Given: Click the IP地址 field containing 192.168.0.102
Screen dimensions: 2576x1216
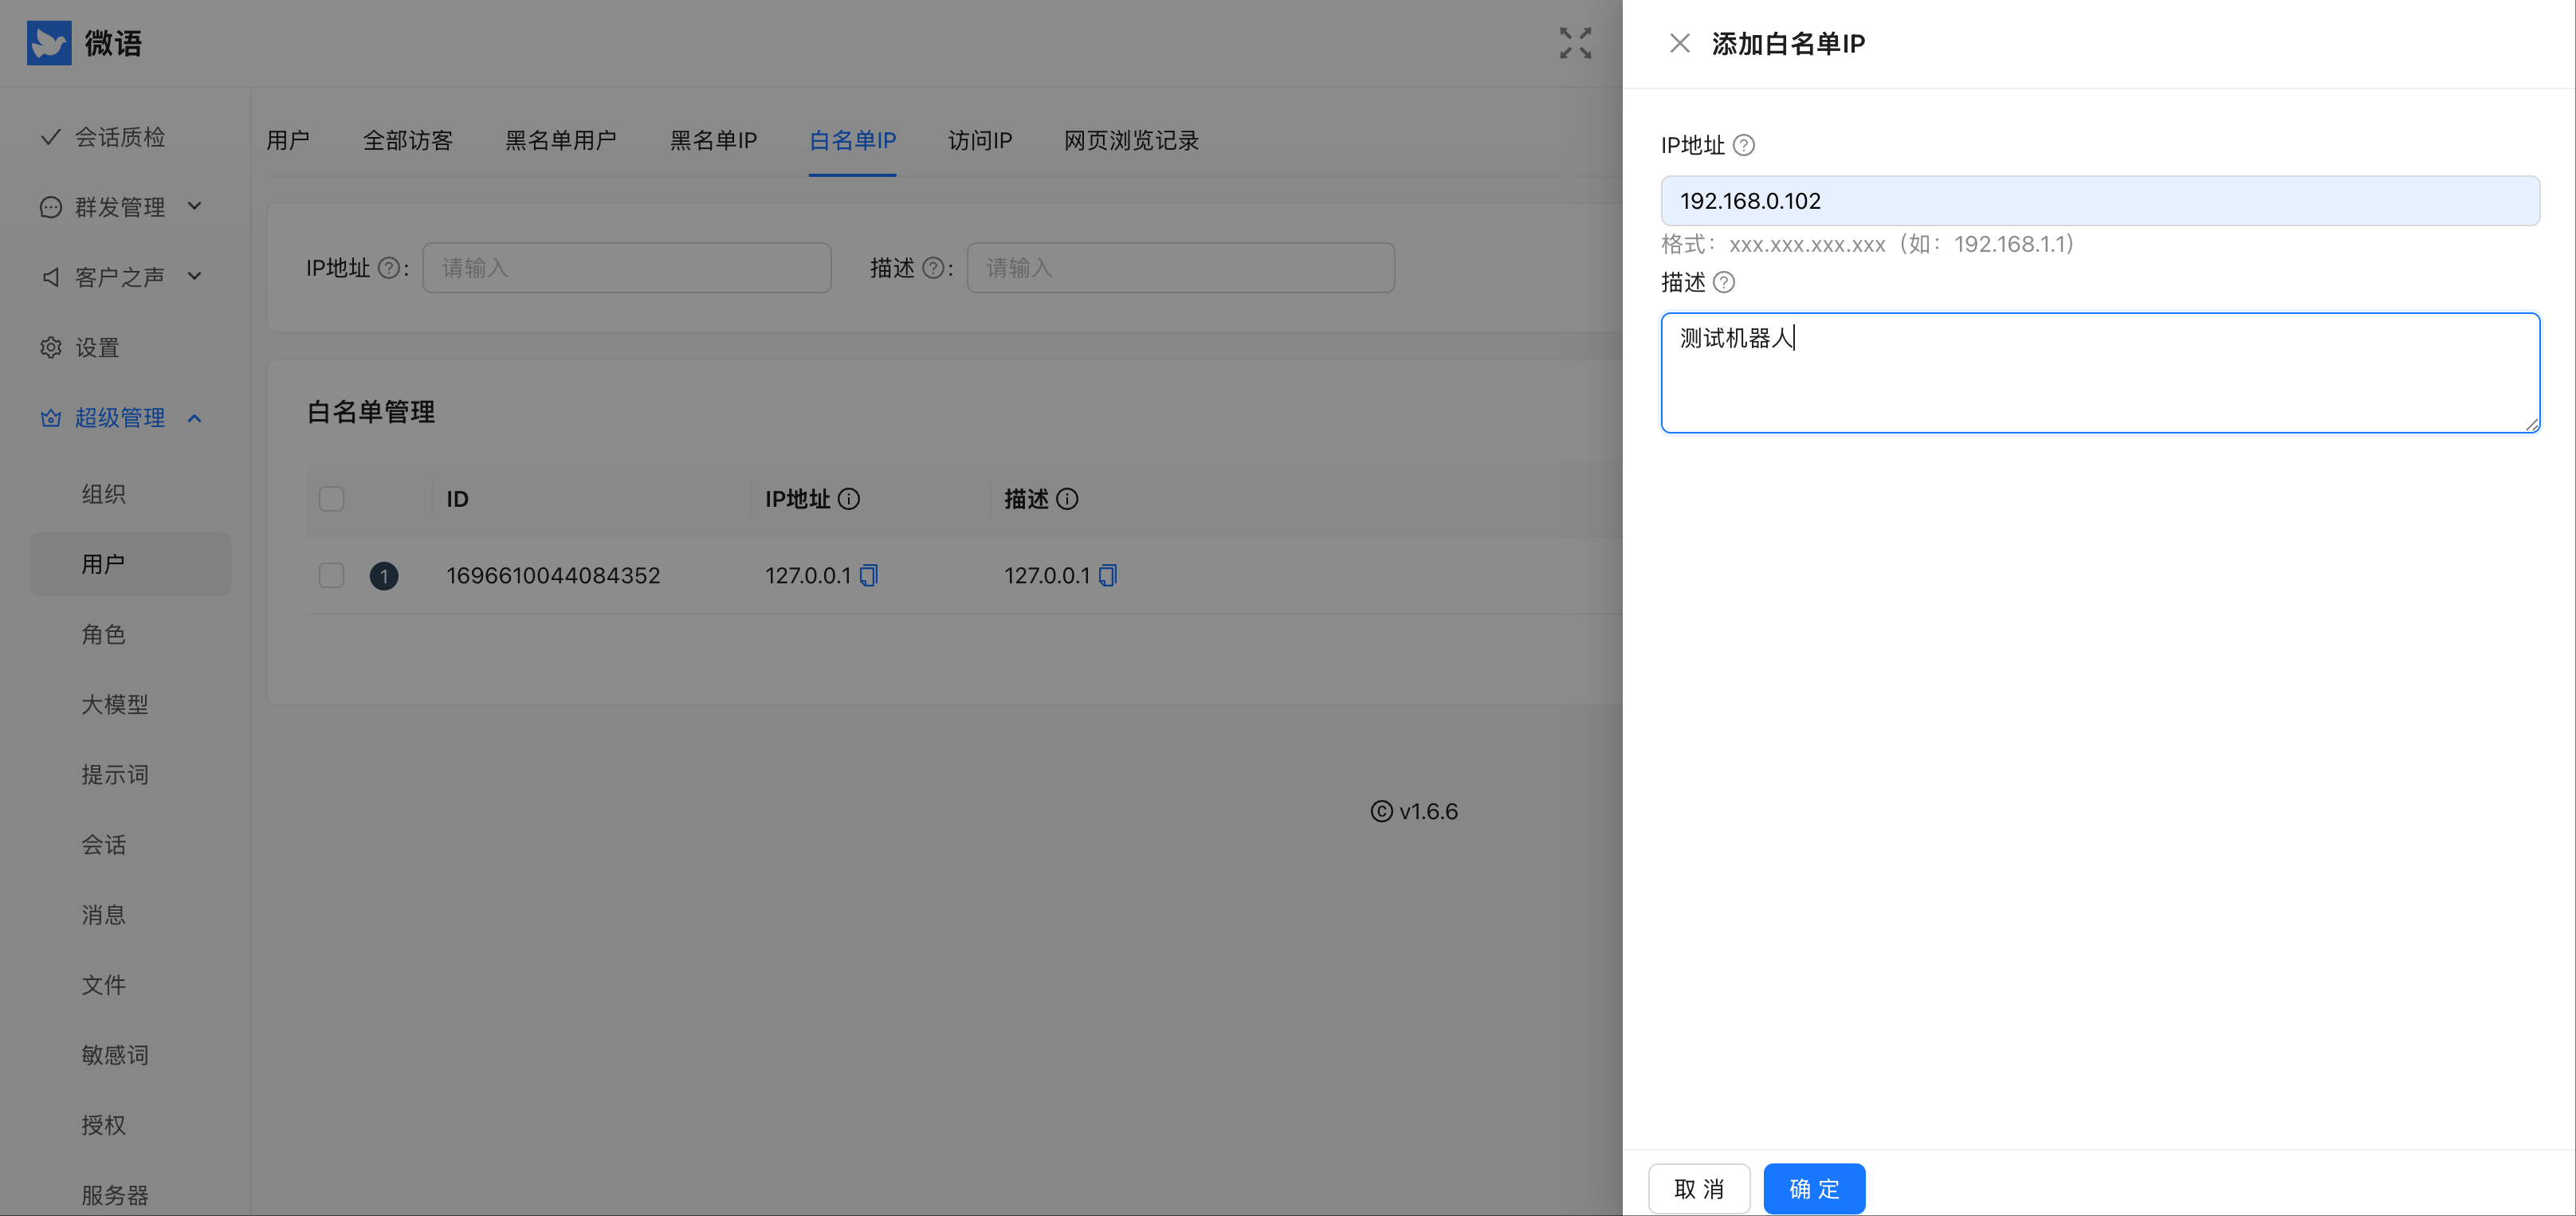Looking at the screenshot, I should [2100, 201].
